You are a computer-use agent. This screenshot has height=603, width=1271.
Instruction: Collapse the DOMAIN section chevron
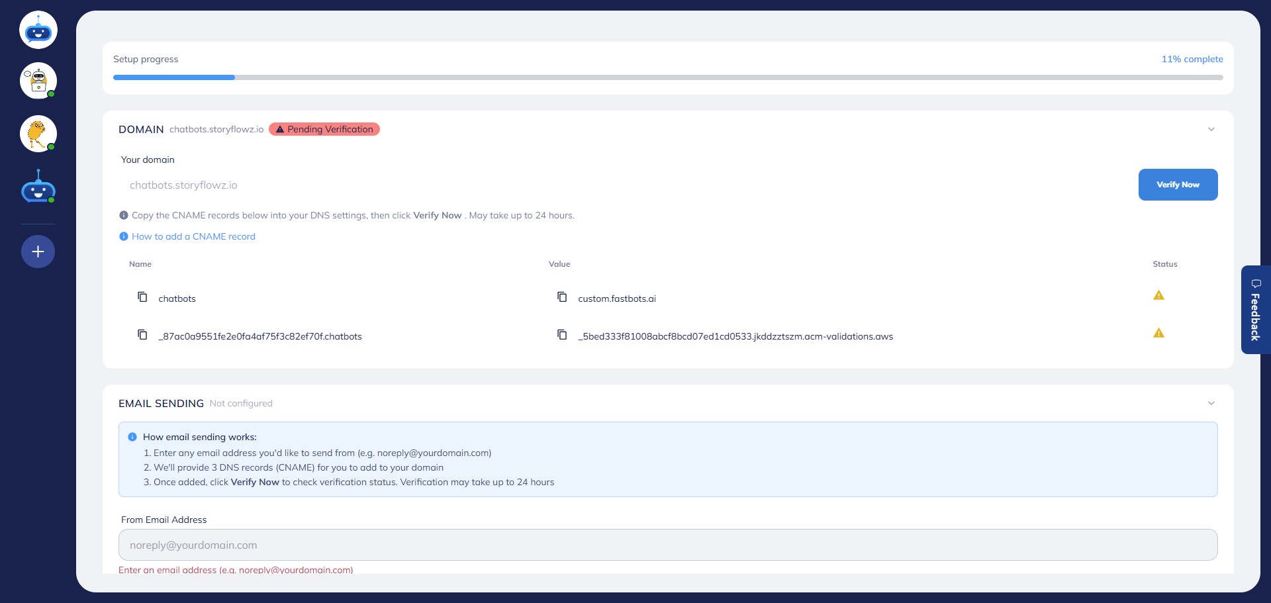point(1211,129)
